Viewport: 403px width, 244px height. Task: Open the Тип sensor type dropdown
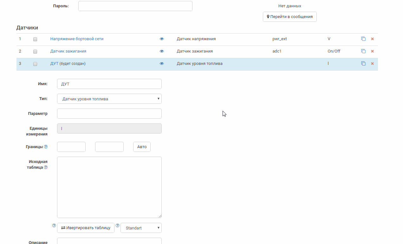coord(109,99)
